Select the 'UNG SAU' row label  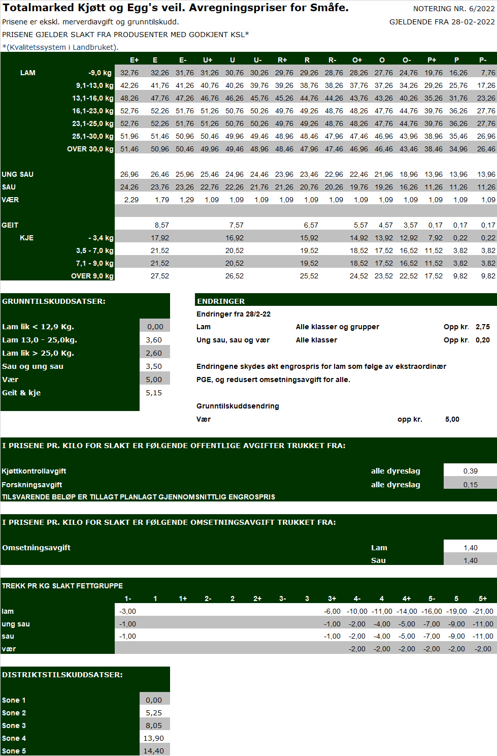[x=18, y=174]
